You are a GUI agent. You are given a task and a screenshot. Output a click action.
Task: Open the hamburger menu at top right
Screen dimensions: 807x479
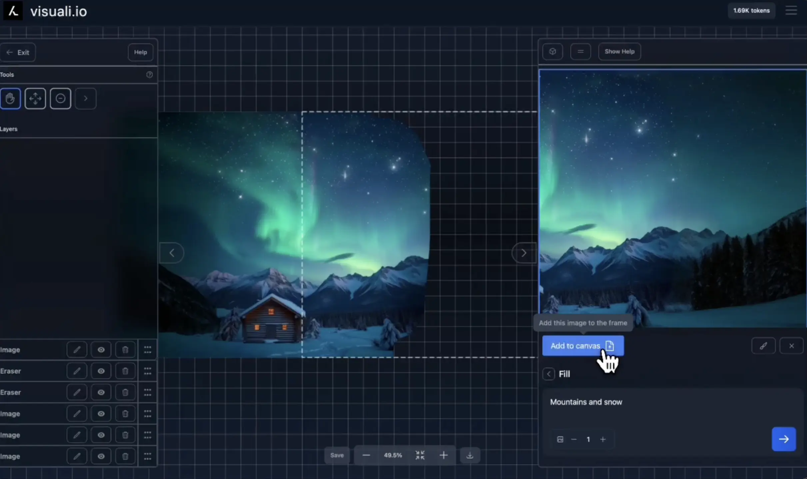click(x=791, y=11)
